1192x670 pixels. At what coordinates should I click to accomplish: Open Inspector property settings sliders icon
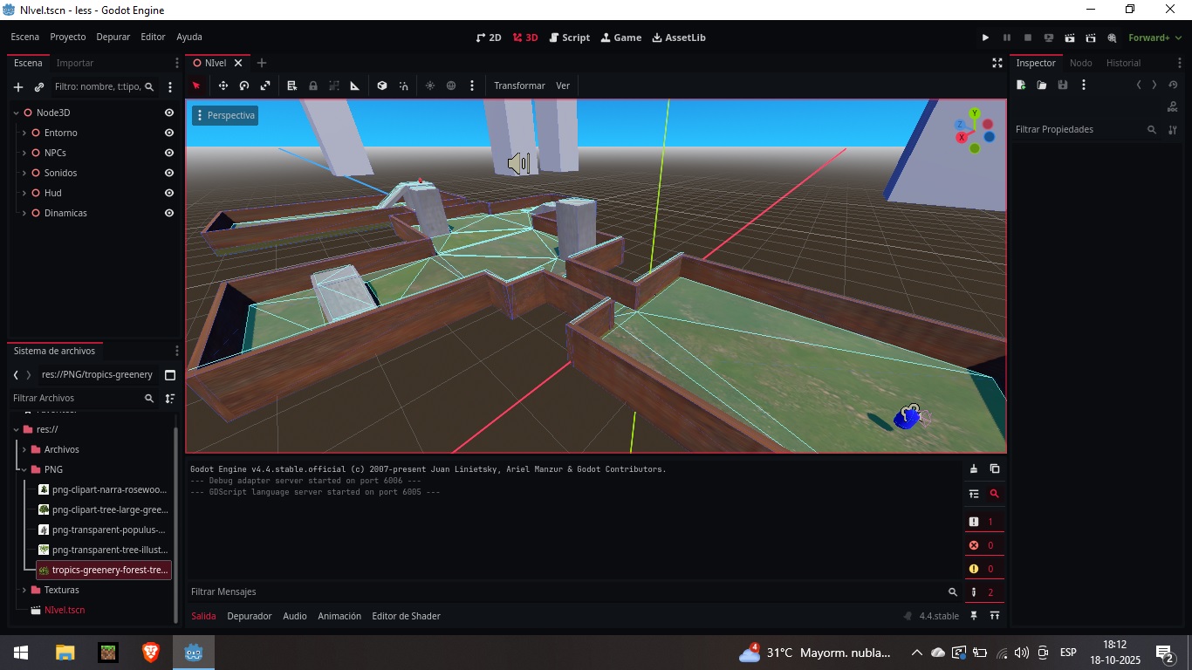pyautogui.click(x=1173, y=129)
